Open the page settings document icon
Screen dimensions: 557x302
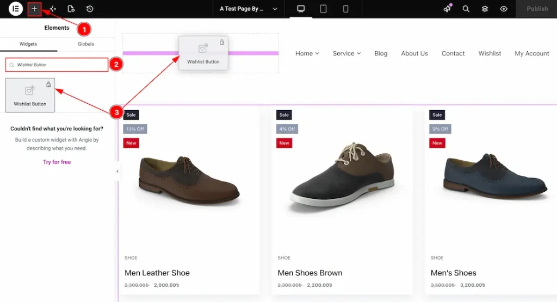tap(71, 9)
